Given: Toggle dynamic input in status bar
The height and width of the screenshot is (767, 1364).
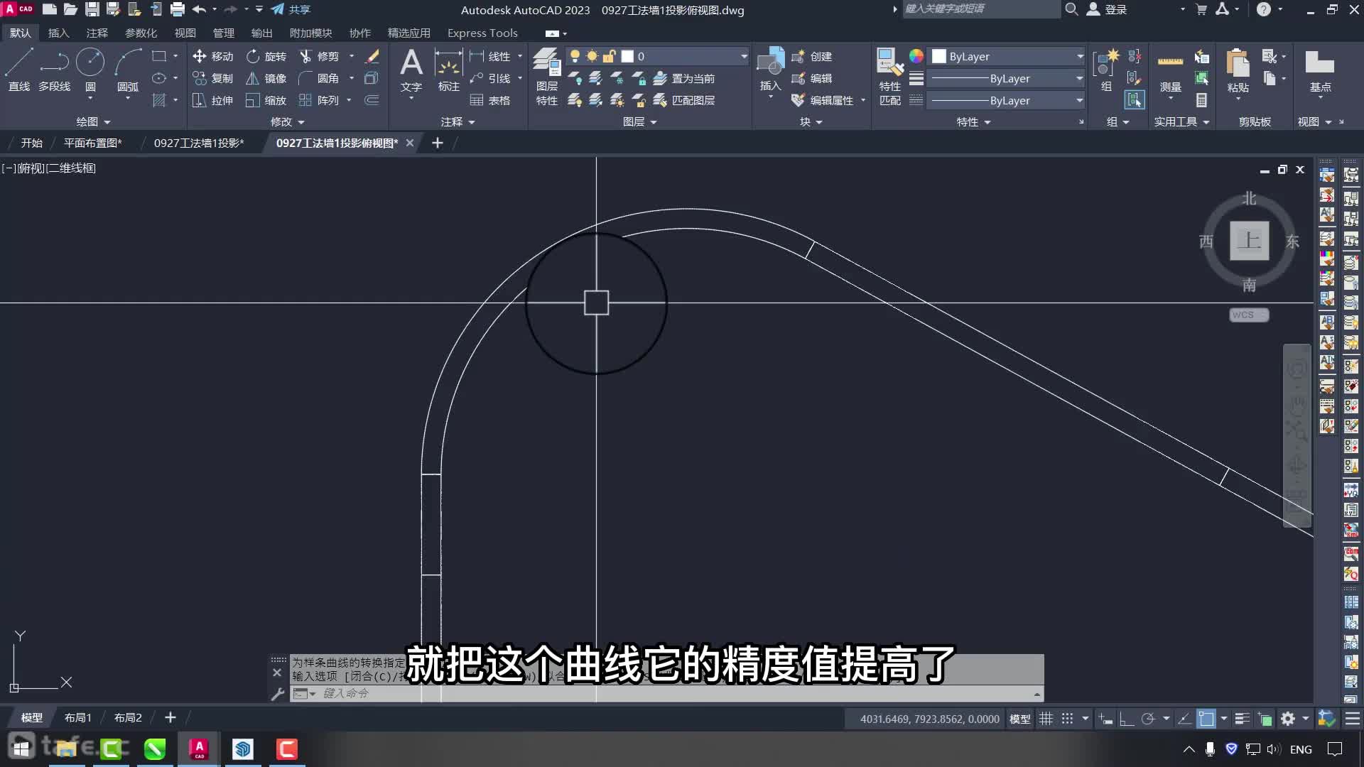Looking at the screenshot, I should pyautogui.click(x=1105, y=719).
